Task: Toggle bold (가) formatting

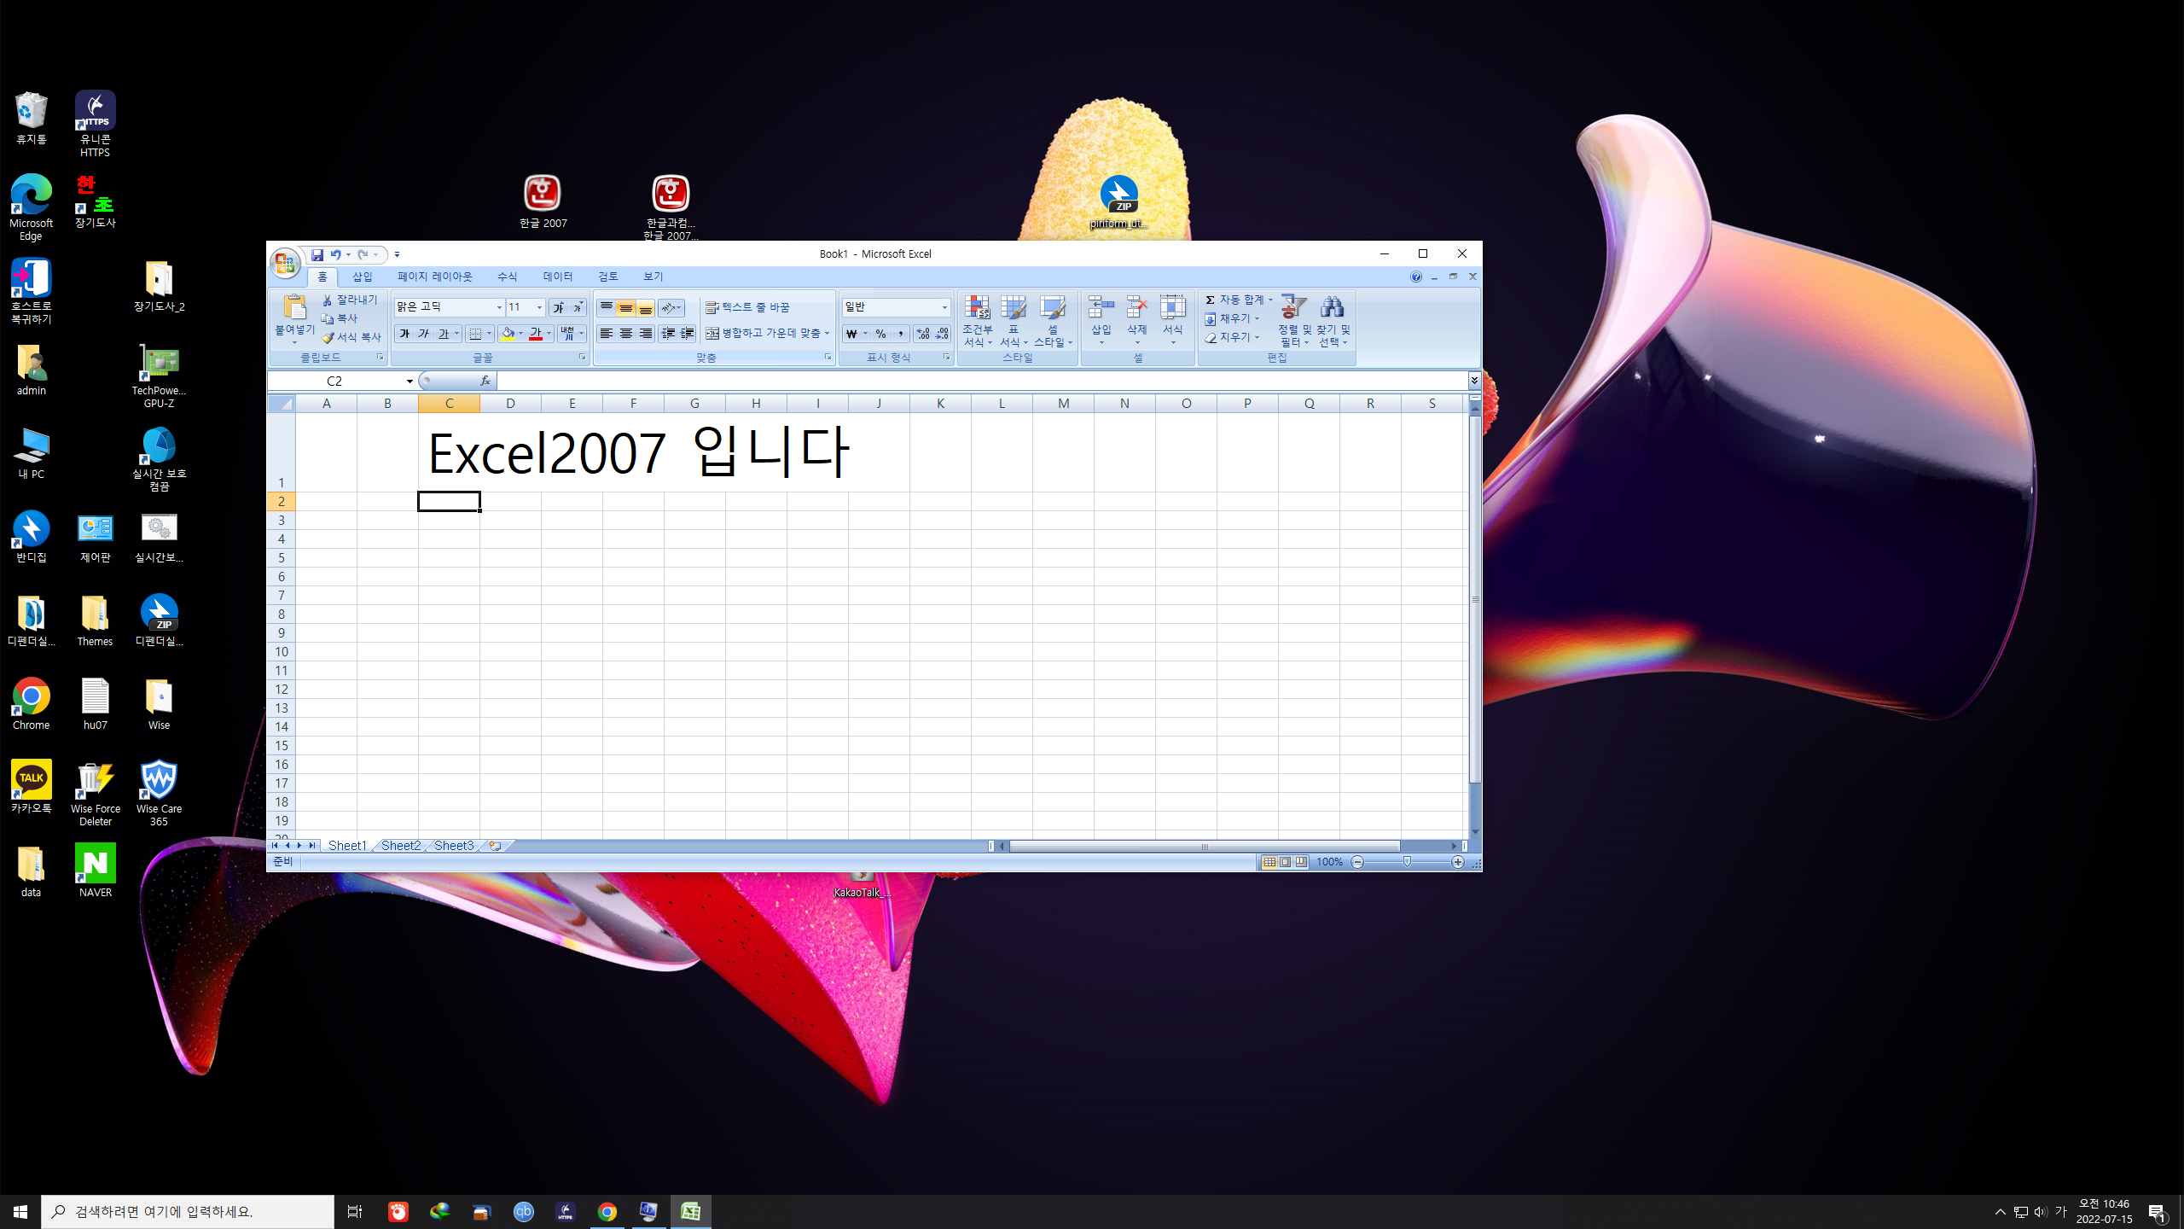Action: pos(404,334)
